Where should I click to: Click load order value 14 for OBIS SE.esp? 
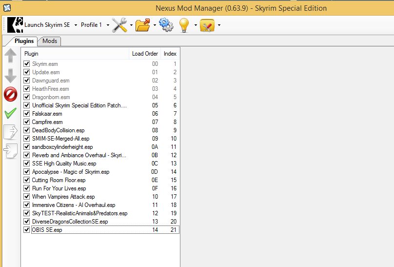pos(155,230)
